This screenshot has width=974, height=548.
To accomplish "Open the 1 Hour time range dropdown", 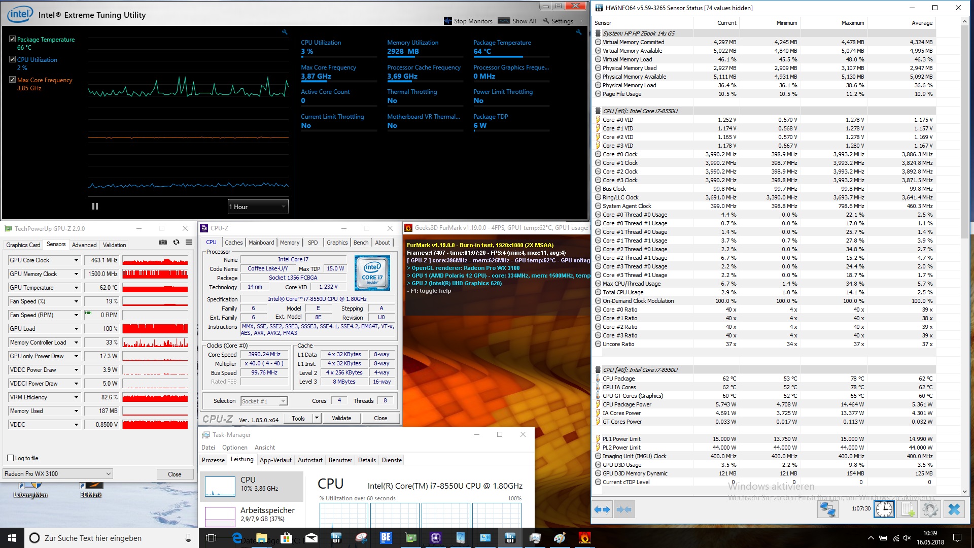I will 258,207.
